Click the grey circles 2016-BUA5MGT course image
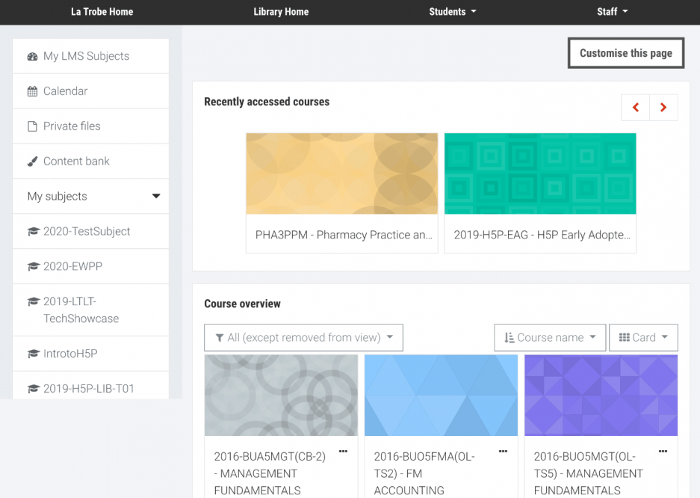The image size is (700, 498). coord(281,396)
